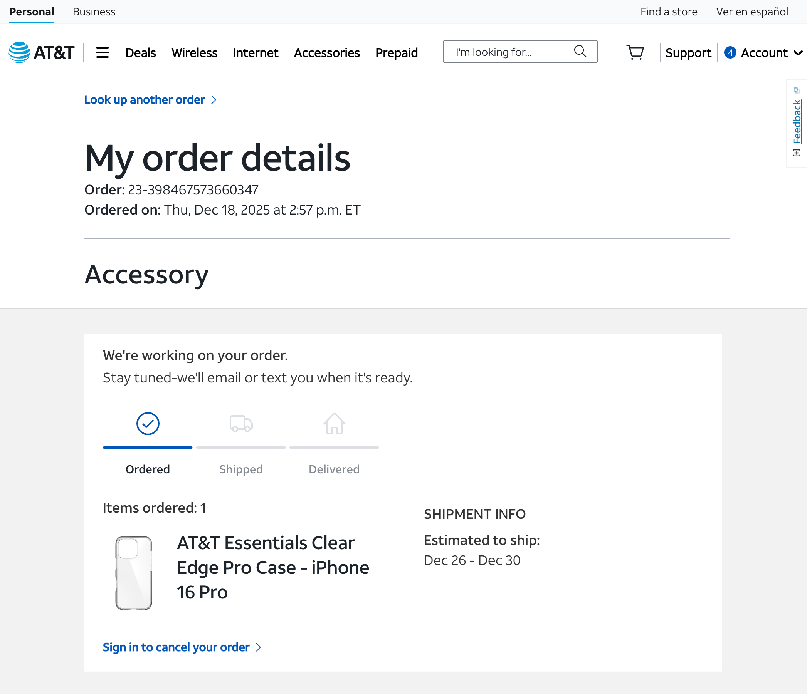Open the hamburger menu icon
The height and width of the screenshot is (694, 807).
103,52
